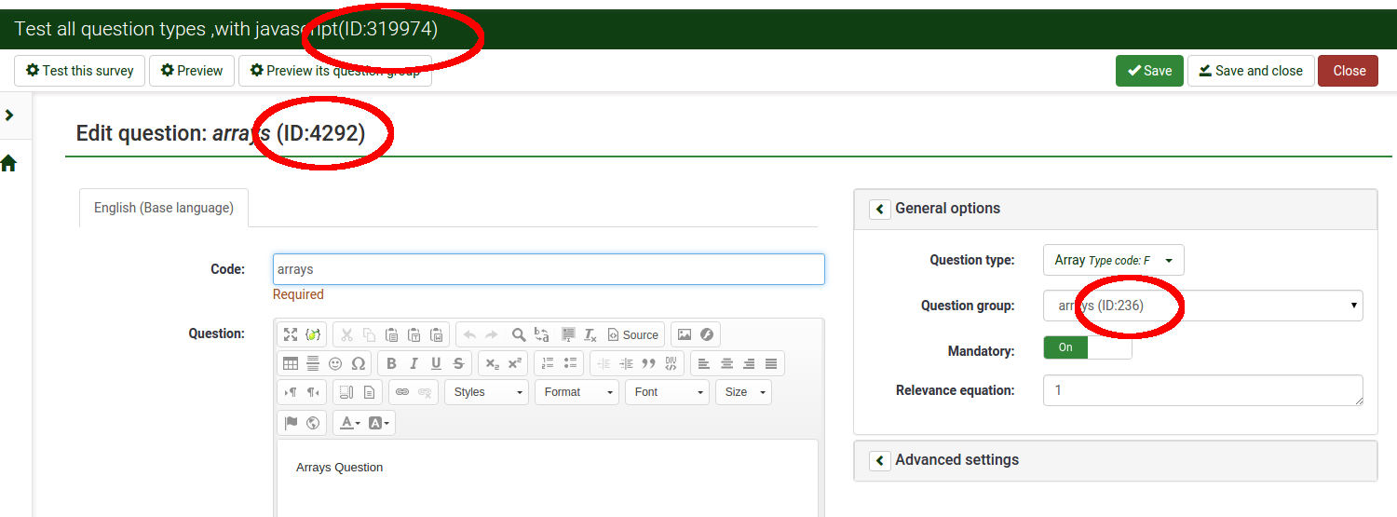This screenshot has width=1397, height=517.
Task: Toggle underline formatting
Action: [436, 363]
